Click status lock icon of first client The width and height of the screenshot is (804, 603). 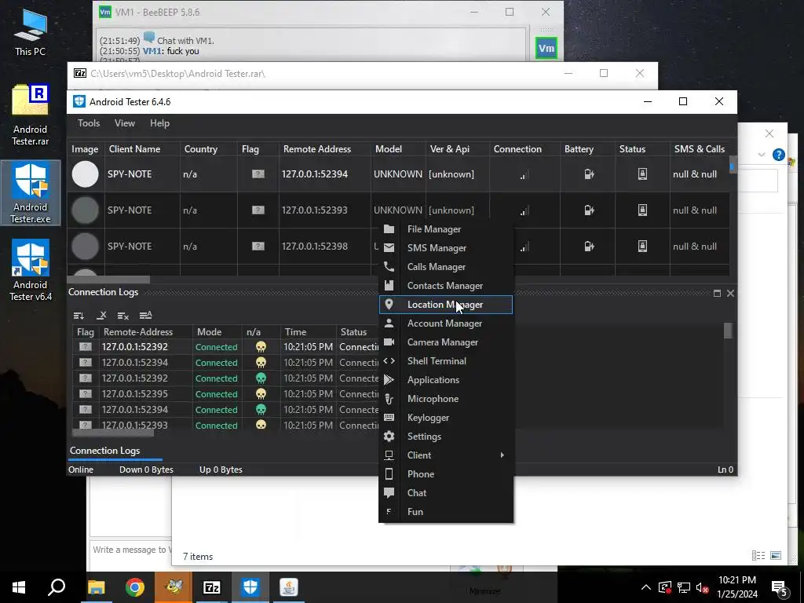coord(642,174)
